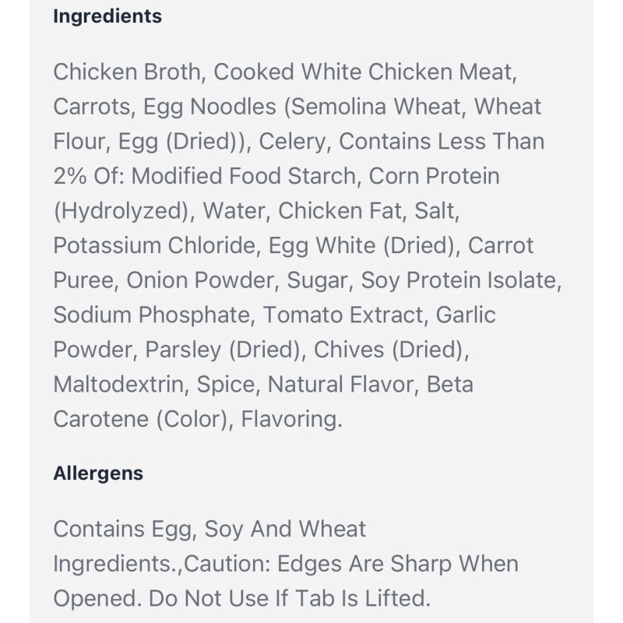Click the "Carotene (Color)" text

pyautogui.click(x=140, y=419)
